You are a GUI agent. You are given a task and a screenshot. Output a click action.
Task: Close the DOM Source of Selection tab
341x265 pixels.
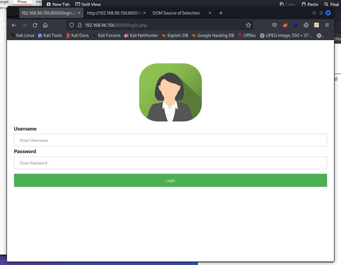[210, 13]
